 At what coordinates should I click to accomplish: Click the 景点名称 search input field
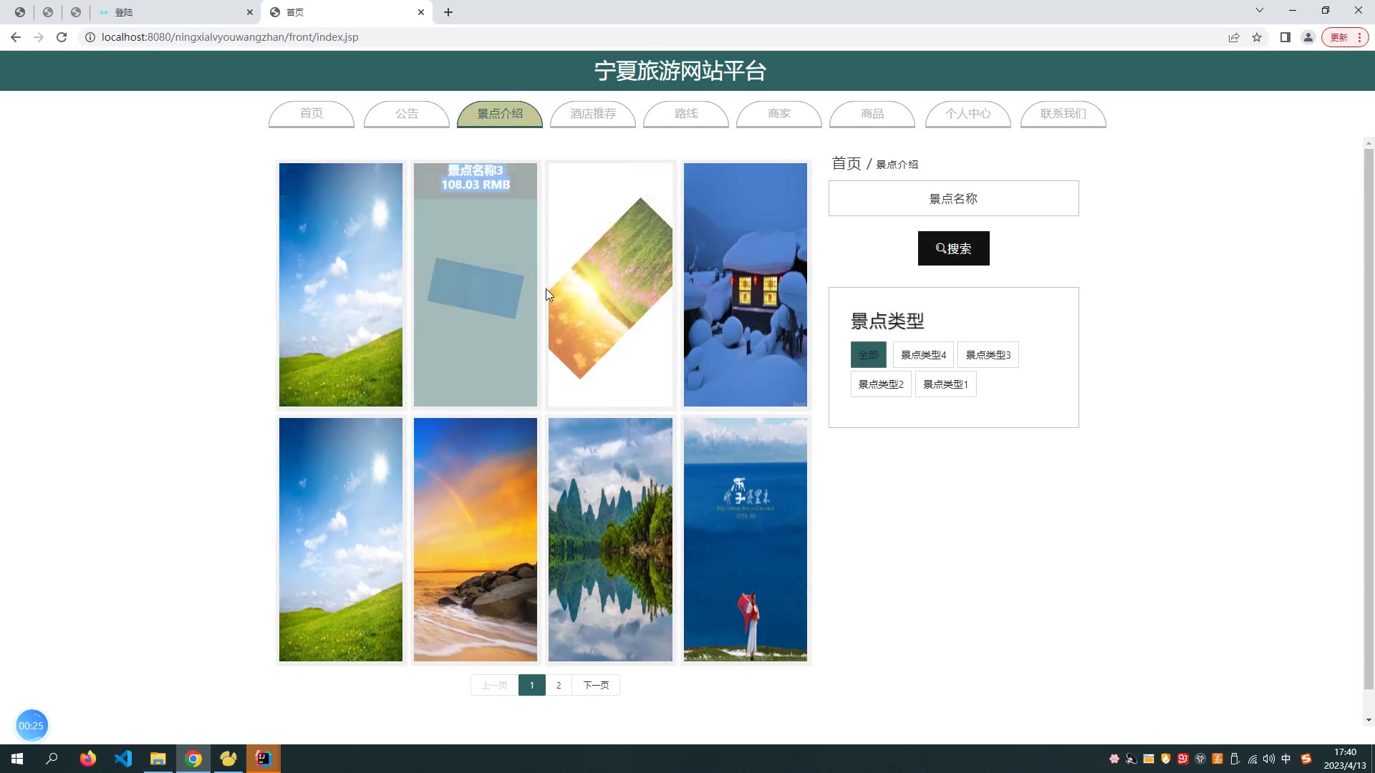point(953,198)
